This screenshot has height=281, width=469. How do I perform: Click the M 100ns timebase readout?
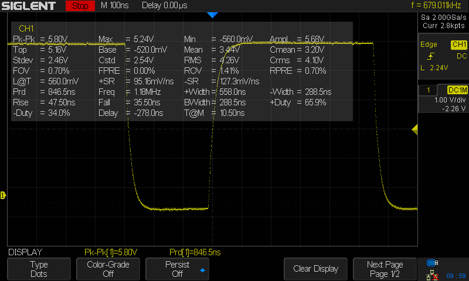click(x=115, y=6)
